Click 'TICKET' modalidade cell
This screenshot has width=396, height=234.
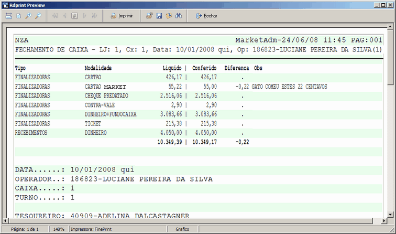point(93,124)
